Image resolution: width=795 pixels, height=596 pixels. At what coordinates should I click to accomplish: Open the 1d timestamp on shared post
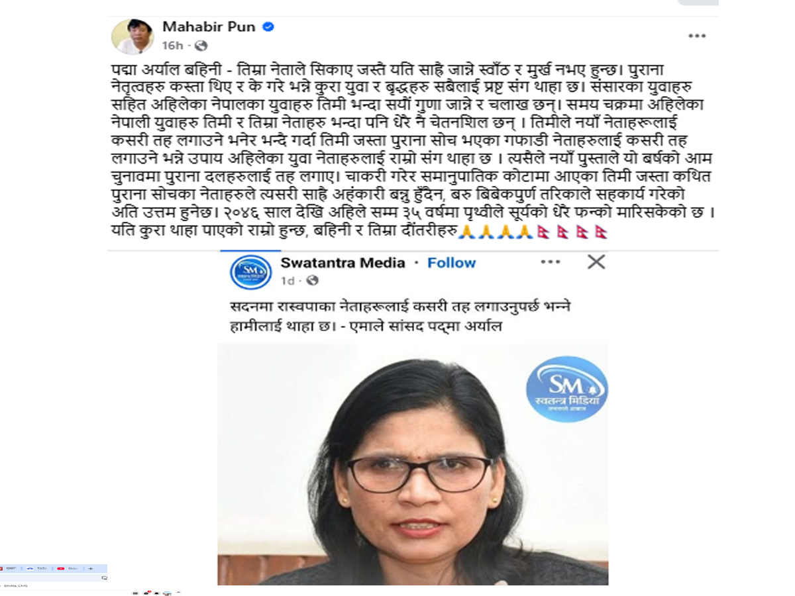tap(288, 281)
